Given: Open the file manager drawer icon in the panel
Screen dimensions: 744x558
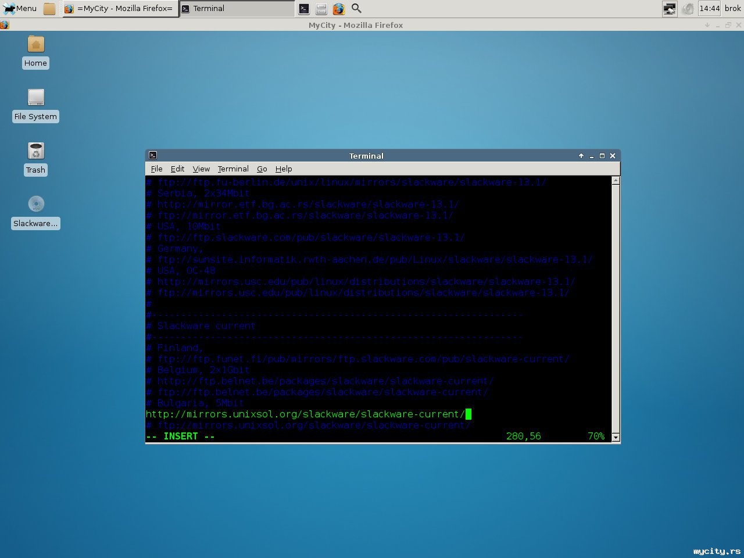Looking at the screenshot, I should (321, 8).
